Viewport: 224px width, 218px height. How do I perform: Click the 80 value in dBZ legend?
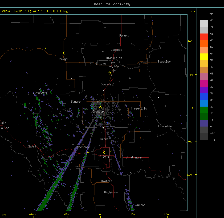point(212,20)
